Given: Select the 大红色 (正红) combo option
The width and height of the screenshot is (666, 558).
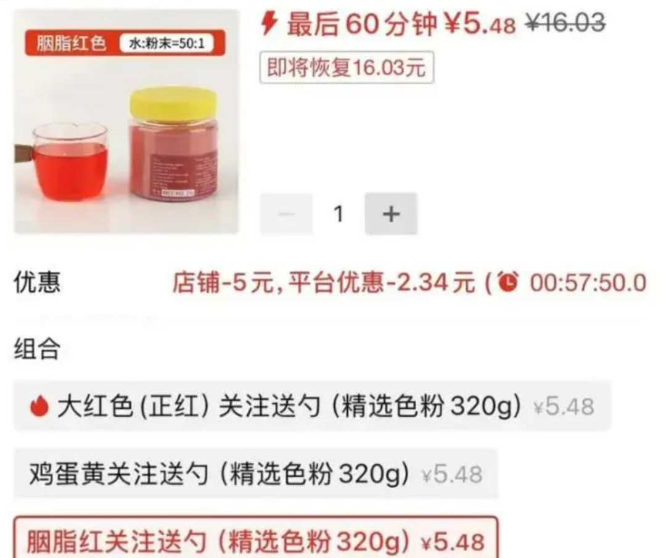Looking at the screenshot, I should 312,406.
